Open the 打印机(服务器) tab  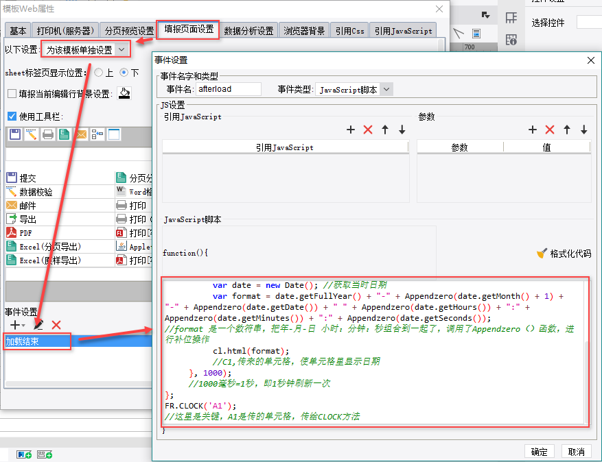[x=65, y=31]
